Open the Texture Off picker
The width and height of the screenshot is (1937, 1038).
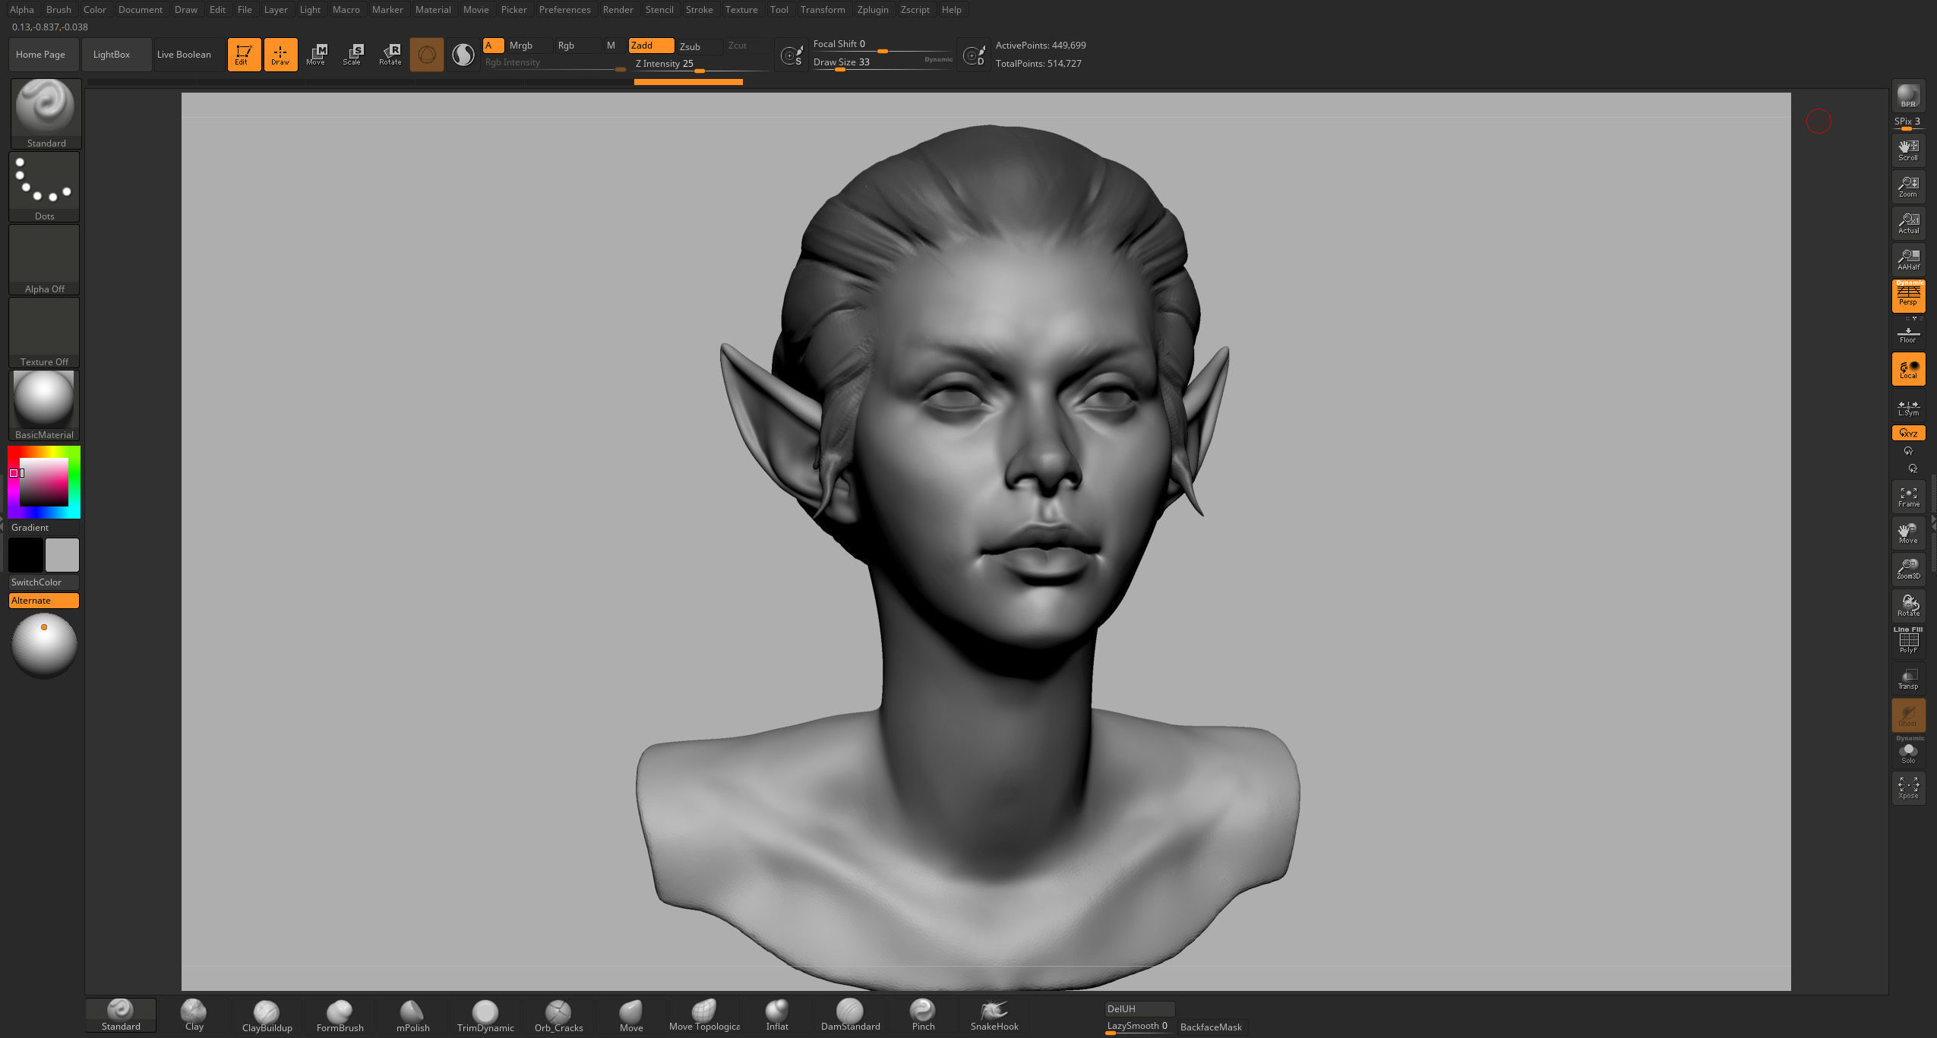point(44,333)
